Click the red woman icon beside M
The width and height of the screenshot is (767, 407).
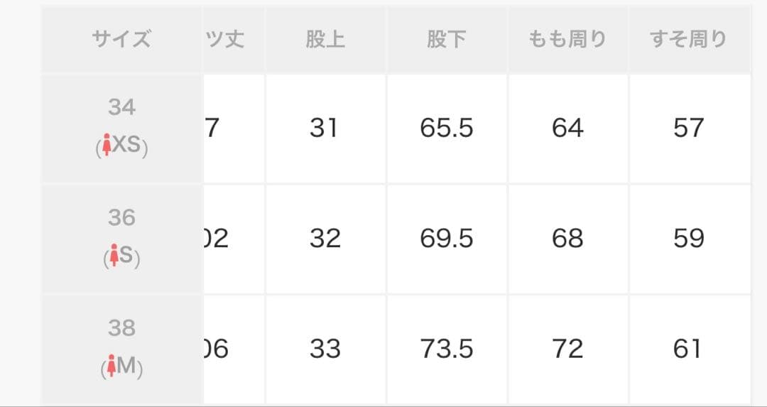coord(110,368)
